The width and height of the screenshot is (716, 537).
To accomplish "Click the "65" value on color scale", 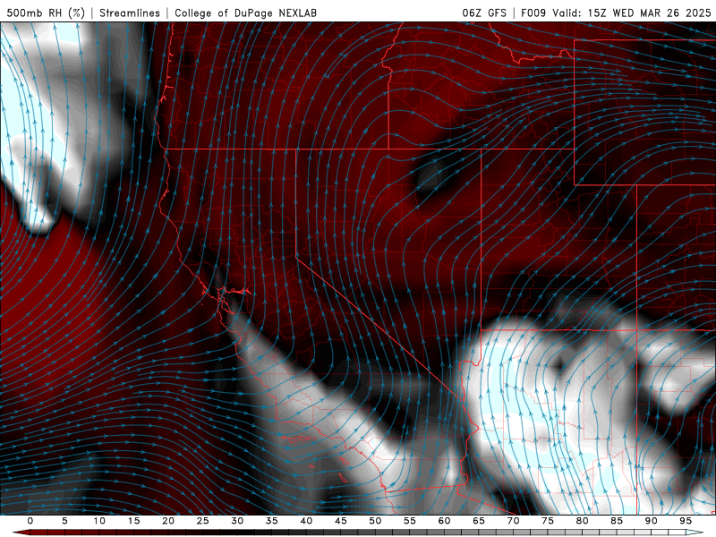I will point(479,521).
